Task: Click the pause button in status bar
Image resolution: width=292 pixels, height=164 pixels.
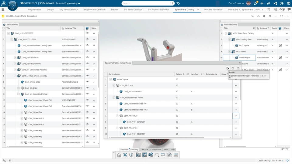Action: (10, 160)
